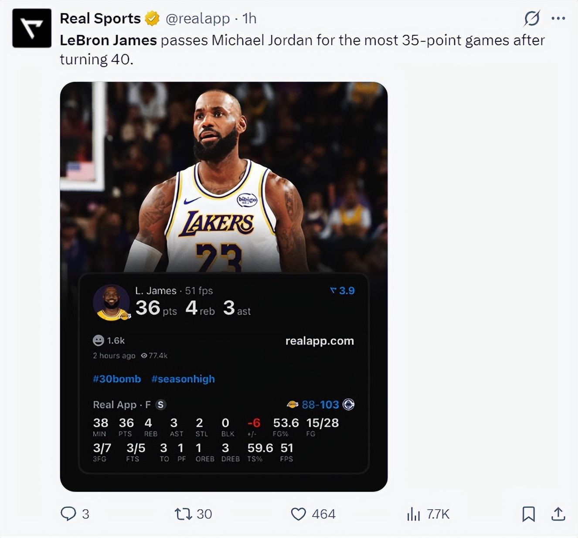Open the @realapp handle link
The height and width of the screenshot is (538, 578).
pos(197,19)
